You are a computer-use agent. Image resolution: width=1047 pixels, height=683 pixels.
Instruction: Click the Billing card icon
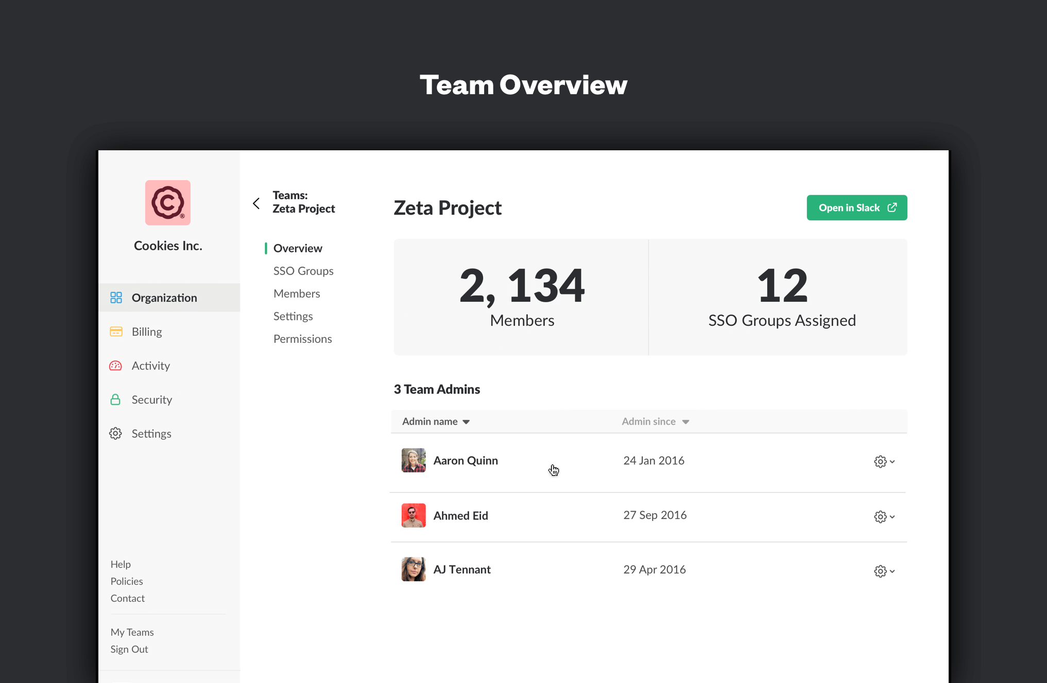click(x=116, y=331)
